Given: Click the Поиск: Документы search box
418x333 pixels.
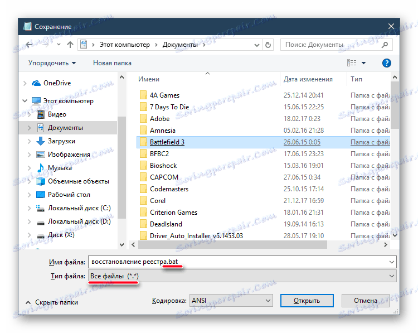Looking at the screenshot, I should (x=337, y=45).
